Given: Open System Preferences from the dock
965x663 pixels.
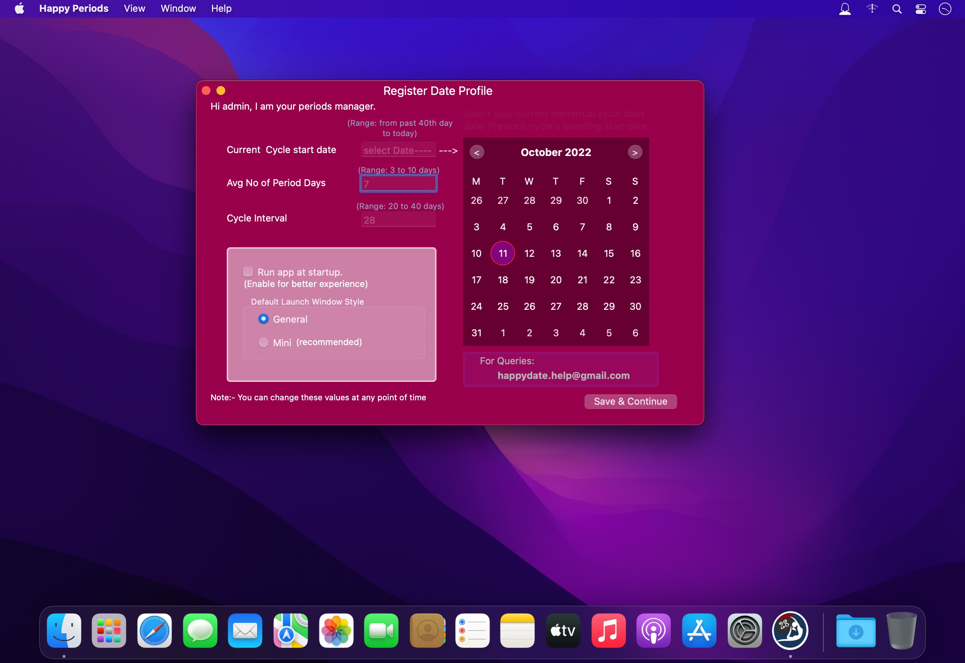Looking at the screenshot, I should [744, 630].
